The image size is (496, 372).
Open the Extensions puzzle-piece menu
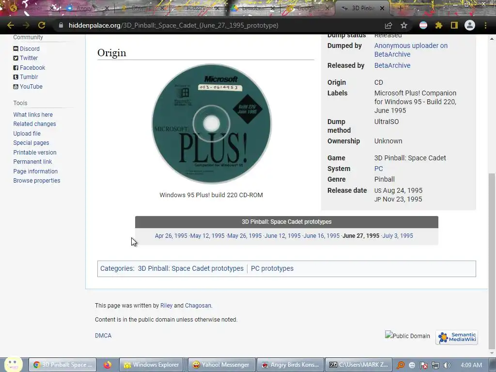pyautogui.click(x=439, y=25)
